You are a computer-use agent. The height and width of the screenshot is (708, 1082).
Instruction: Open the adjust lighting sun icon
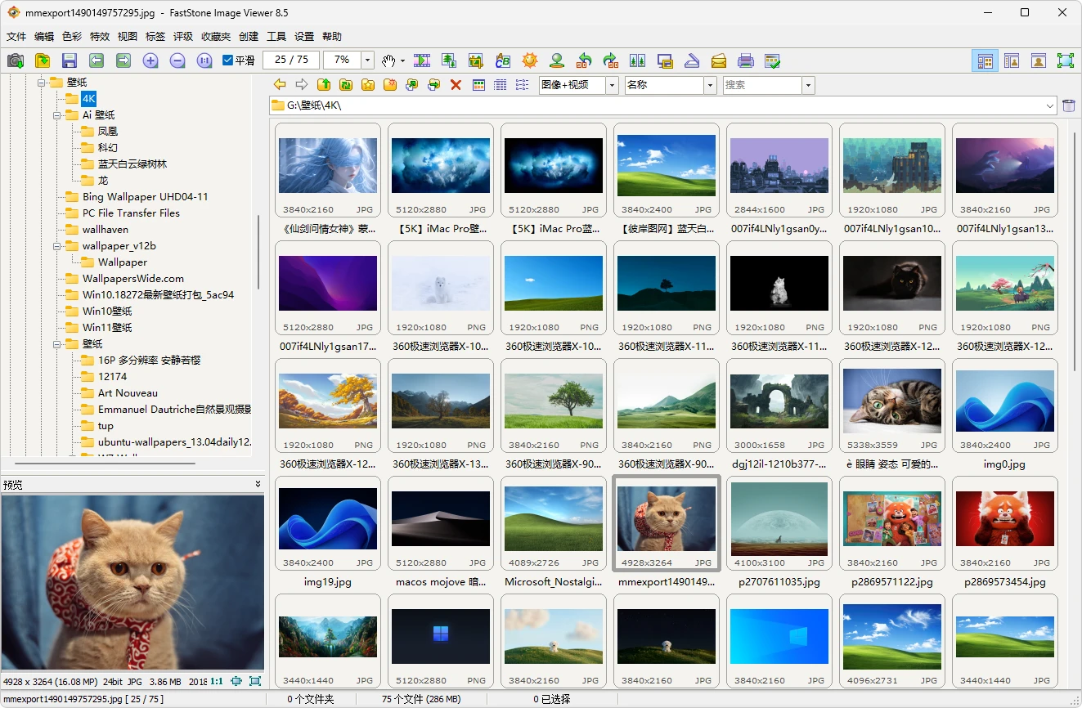tap(530, 60)
